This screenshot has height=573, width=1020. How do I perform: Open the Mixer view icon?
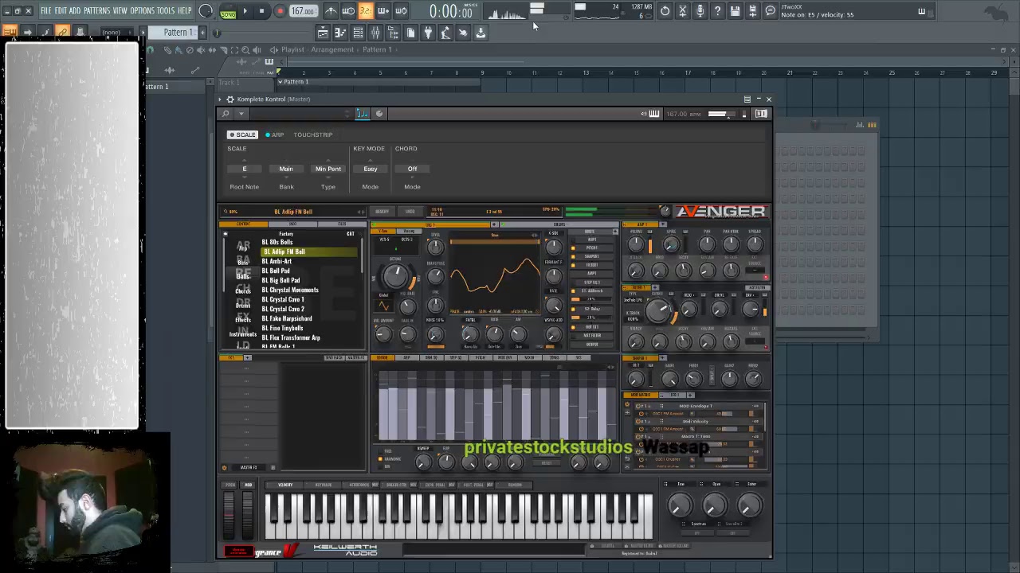[375, 33]
